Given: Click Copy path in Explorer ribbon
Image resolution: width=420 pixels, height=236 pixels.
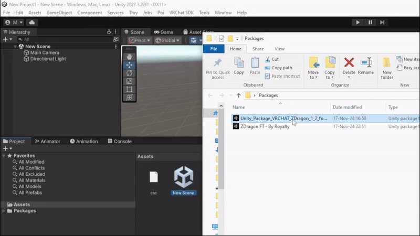Looking at the screenshot, I should pyautogui.click(x=278, y=68).
